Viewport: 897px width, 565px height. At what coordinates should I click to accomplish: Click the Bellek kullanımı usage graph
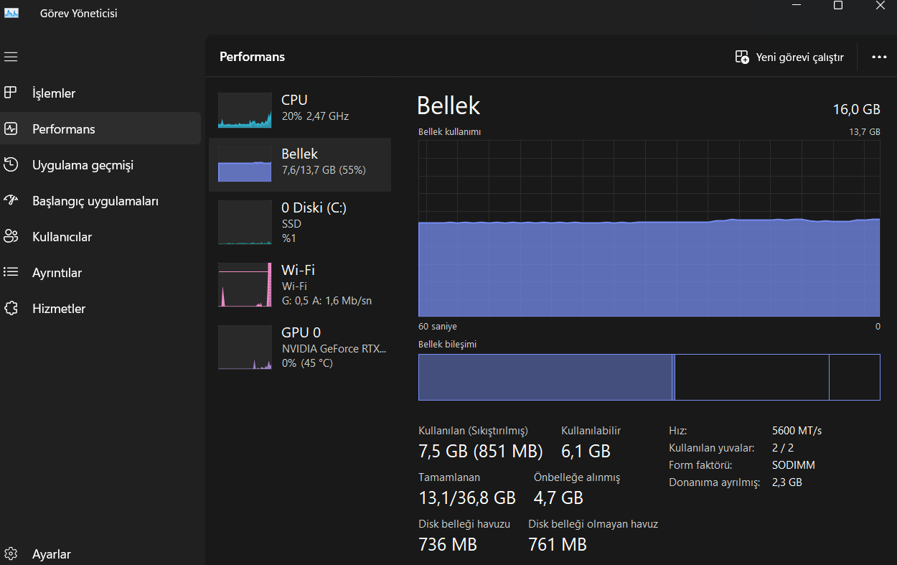[649, 228]
